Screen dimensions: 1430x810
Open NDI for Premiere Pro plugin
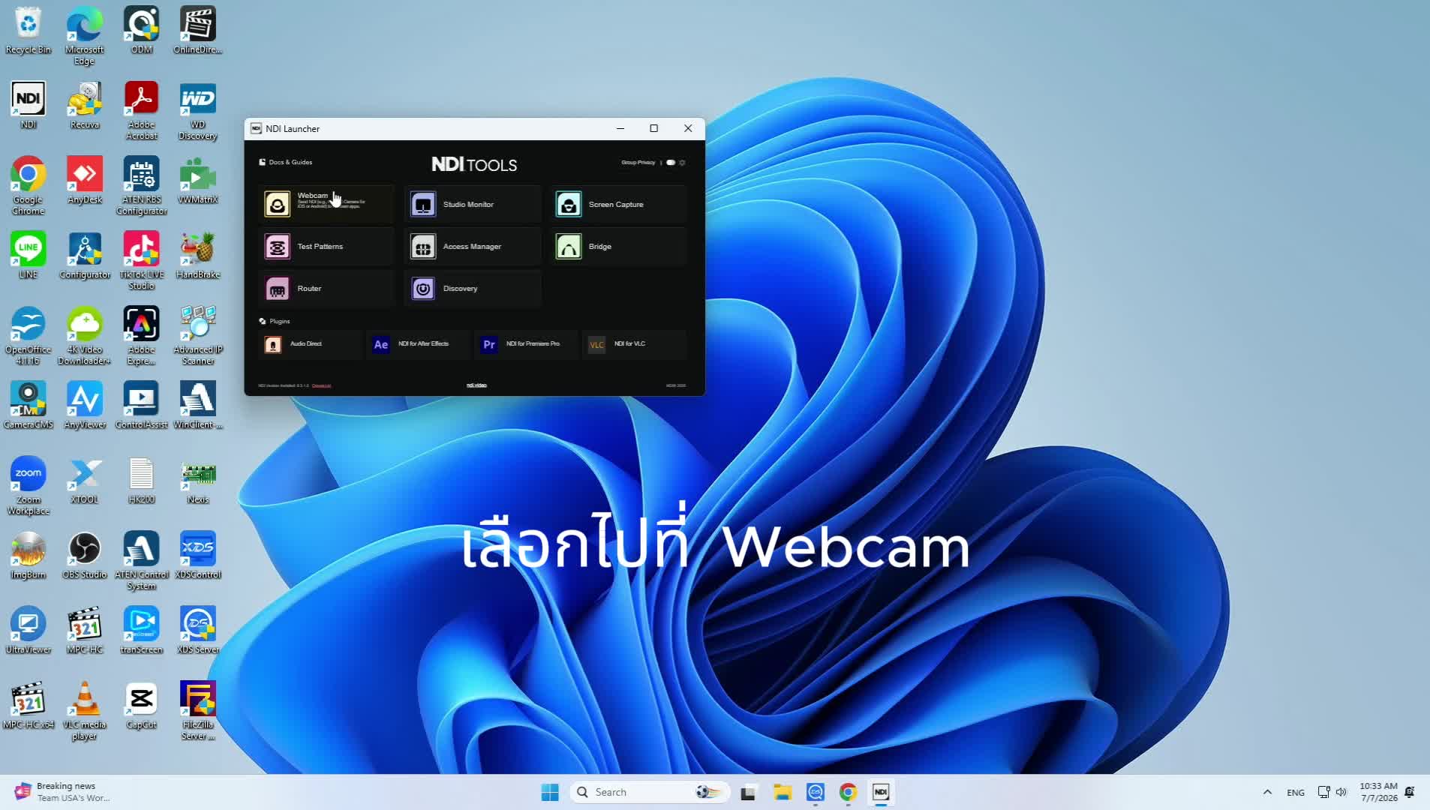[x=526, y=344]
